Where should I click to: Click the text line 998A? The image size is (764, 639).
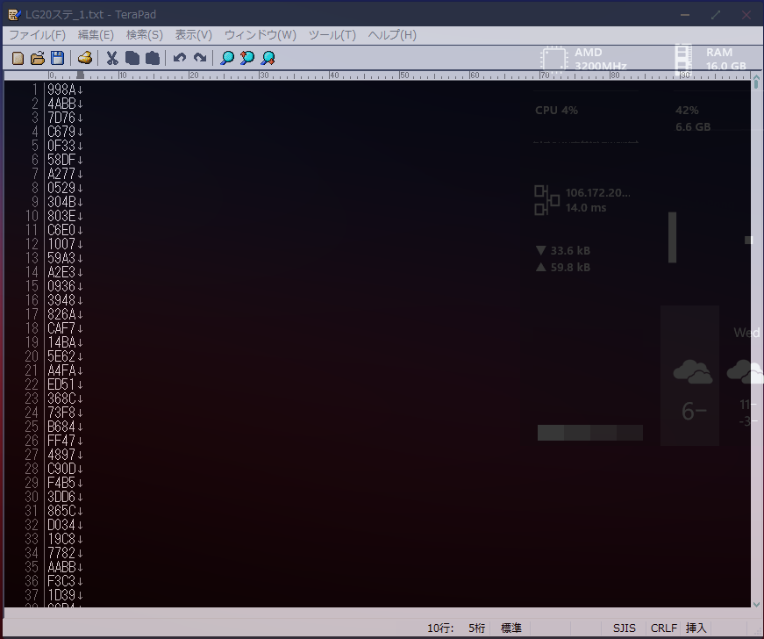[61, 90]
